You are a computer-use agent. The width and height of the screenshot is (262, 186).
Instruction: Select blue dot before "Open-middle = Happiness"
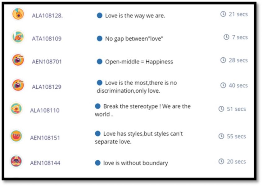click(x=99, y=61)
